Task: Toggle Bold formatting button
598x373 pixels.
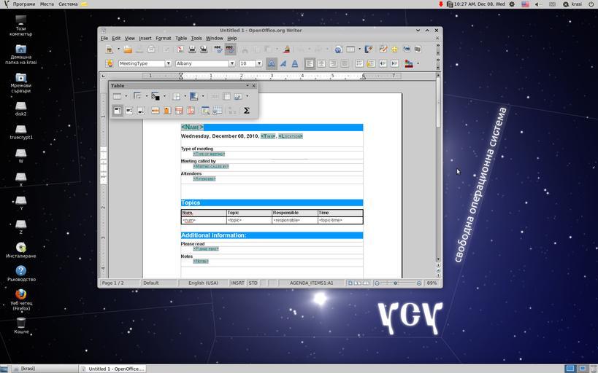Action: [x=271, y=63]
